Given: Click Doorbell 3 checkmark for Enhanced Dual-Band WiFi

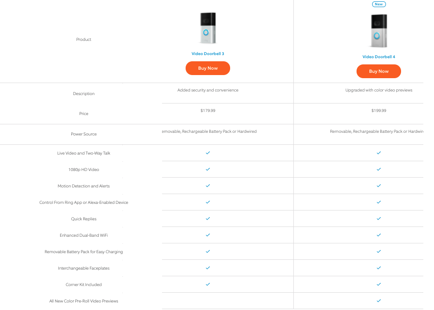Looking at the screenshot, I should click(x=208, y=235).
